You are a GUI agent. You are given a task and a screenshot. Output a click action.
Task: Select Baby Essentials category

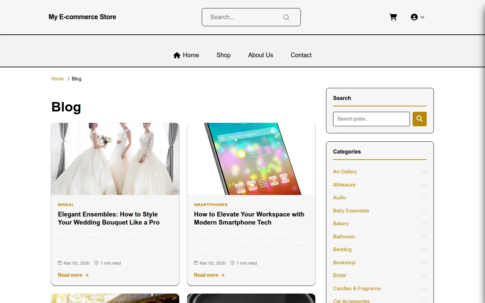(351, 211)
